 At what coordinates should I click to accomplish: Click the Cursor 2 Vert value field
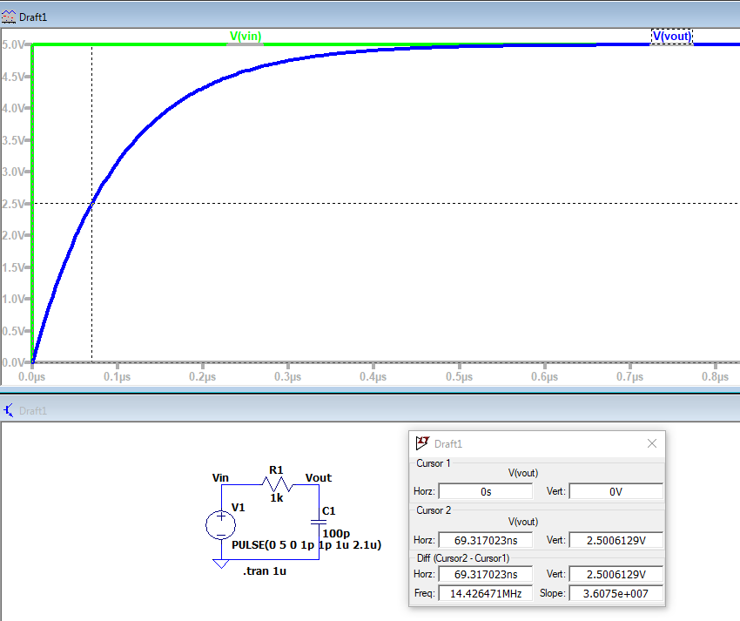pyautogui.click(x=615, y=540)
